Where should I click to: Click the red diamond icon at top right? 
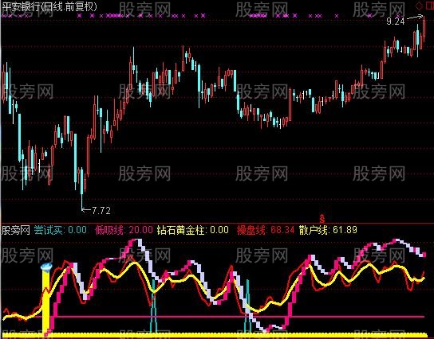click(x=420, y=6)
